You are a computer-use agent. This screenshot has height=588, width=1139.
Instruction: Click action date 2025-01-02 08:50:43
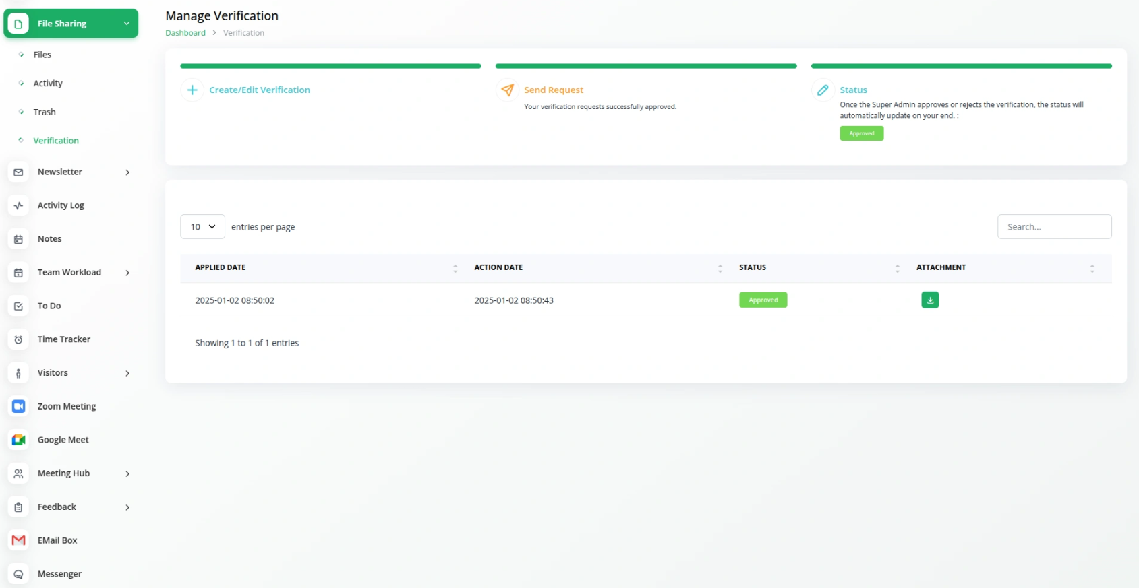(514, 300)
